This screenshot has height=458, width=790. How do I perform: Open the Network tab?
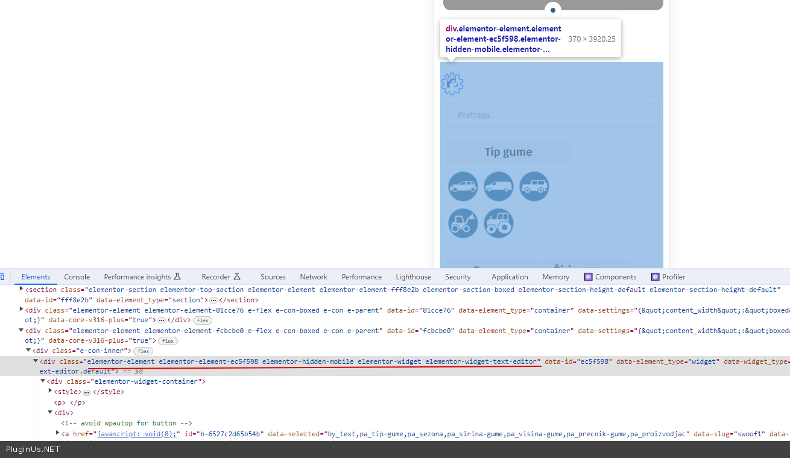tap(314, 277)
